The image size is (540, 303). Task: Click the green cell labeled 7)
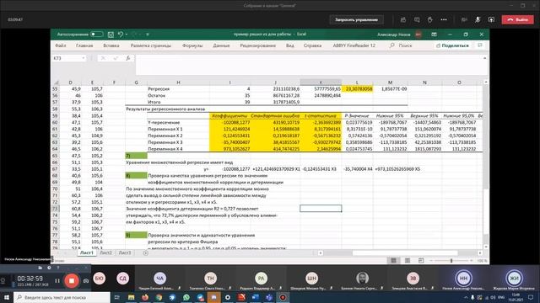[x=136, y=156]
